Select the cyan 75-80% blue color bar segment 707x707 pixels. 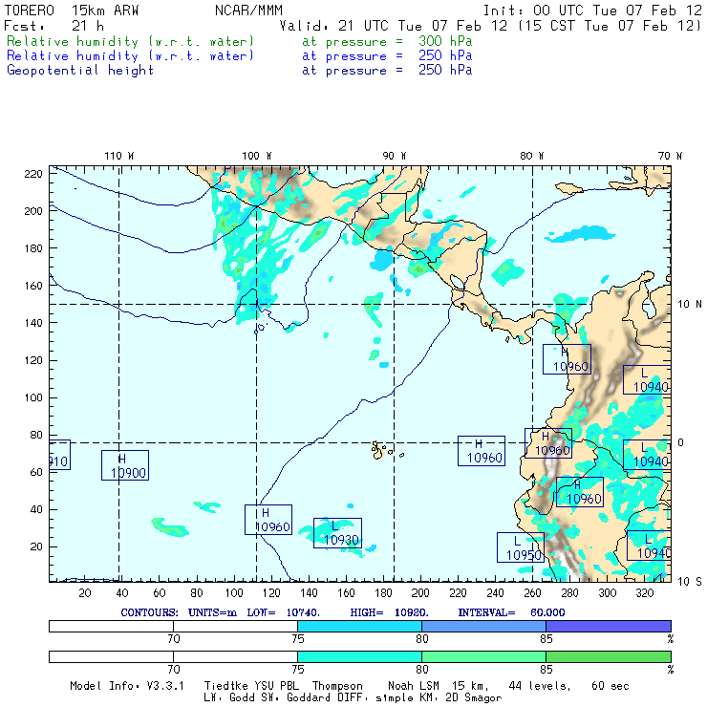click(x=359, y=626)
